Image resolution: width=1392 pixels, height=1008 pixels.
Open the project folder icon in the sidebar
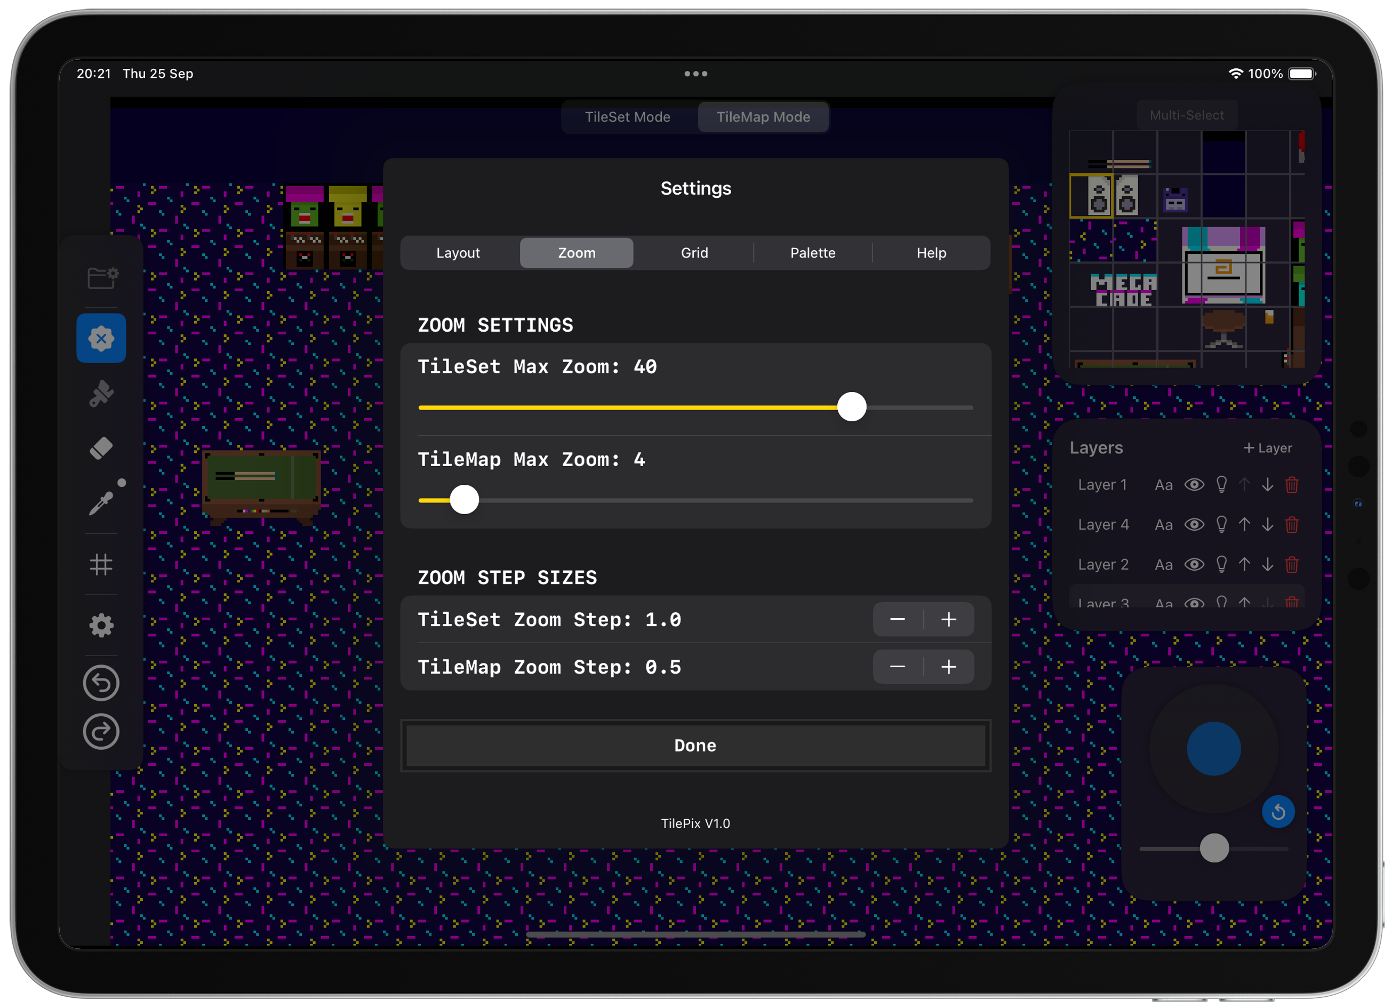[101, 277]
